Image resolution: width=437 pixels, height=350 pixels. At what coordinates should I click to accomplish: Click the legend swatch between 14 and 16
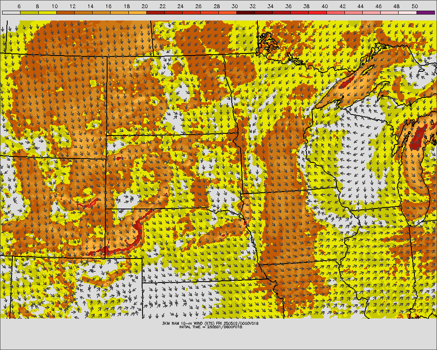point(102,12)
